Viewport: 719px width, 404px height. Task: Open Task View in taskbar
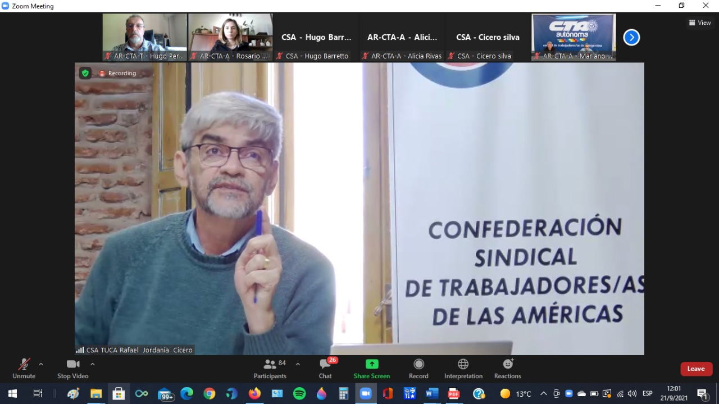(x=38, y=393)
